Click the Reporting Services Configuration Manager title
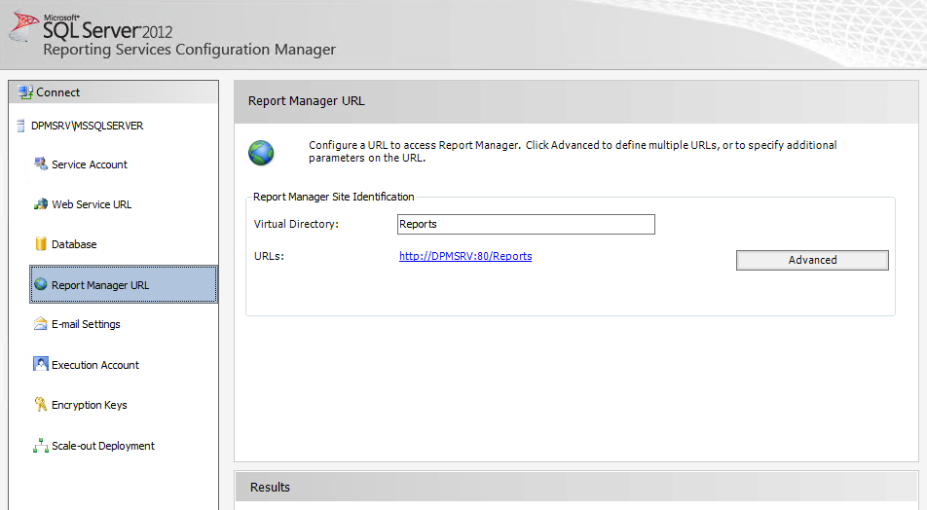Viewport: 927px width, 510px height. 189,50
